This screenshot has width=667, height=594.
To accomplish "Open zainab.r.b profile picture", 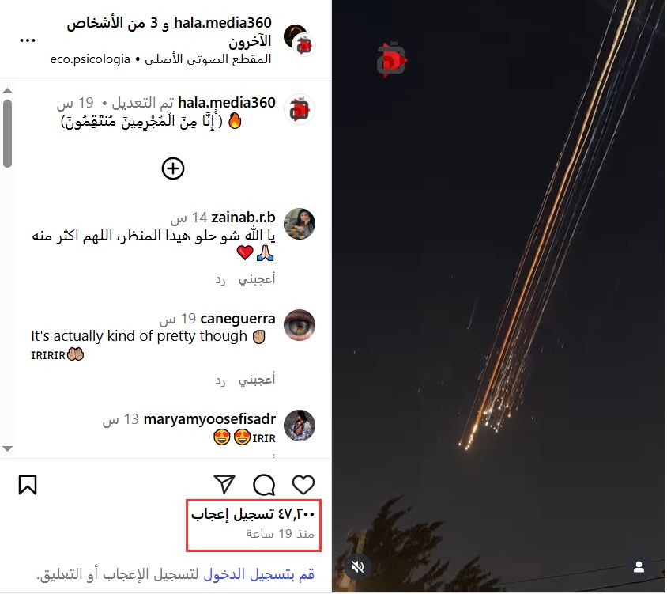I will point(300,224).
